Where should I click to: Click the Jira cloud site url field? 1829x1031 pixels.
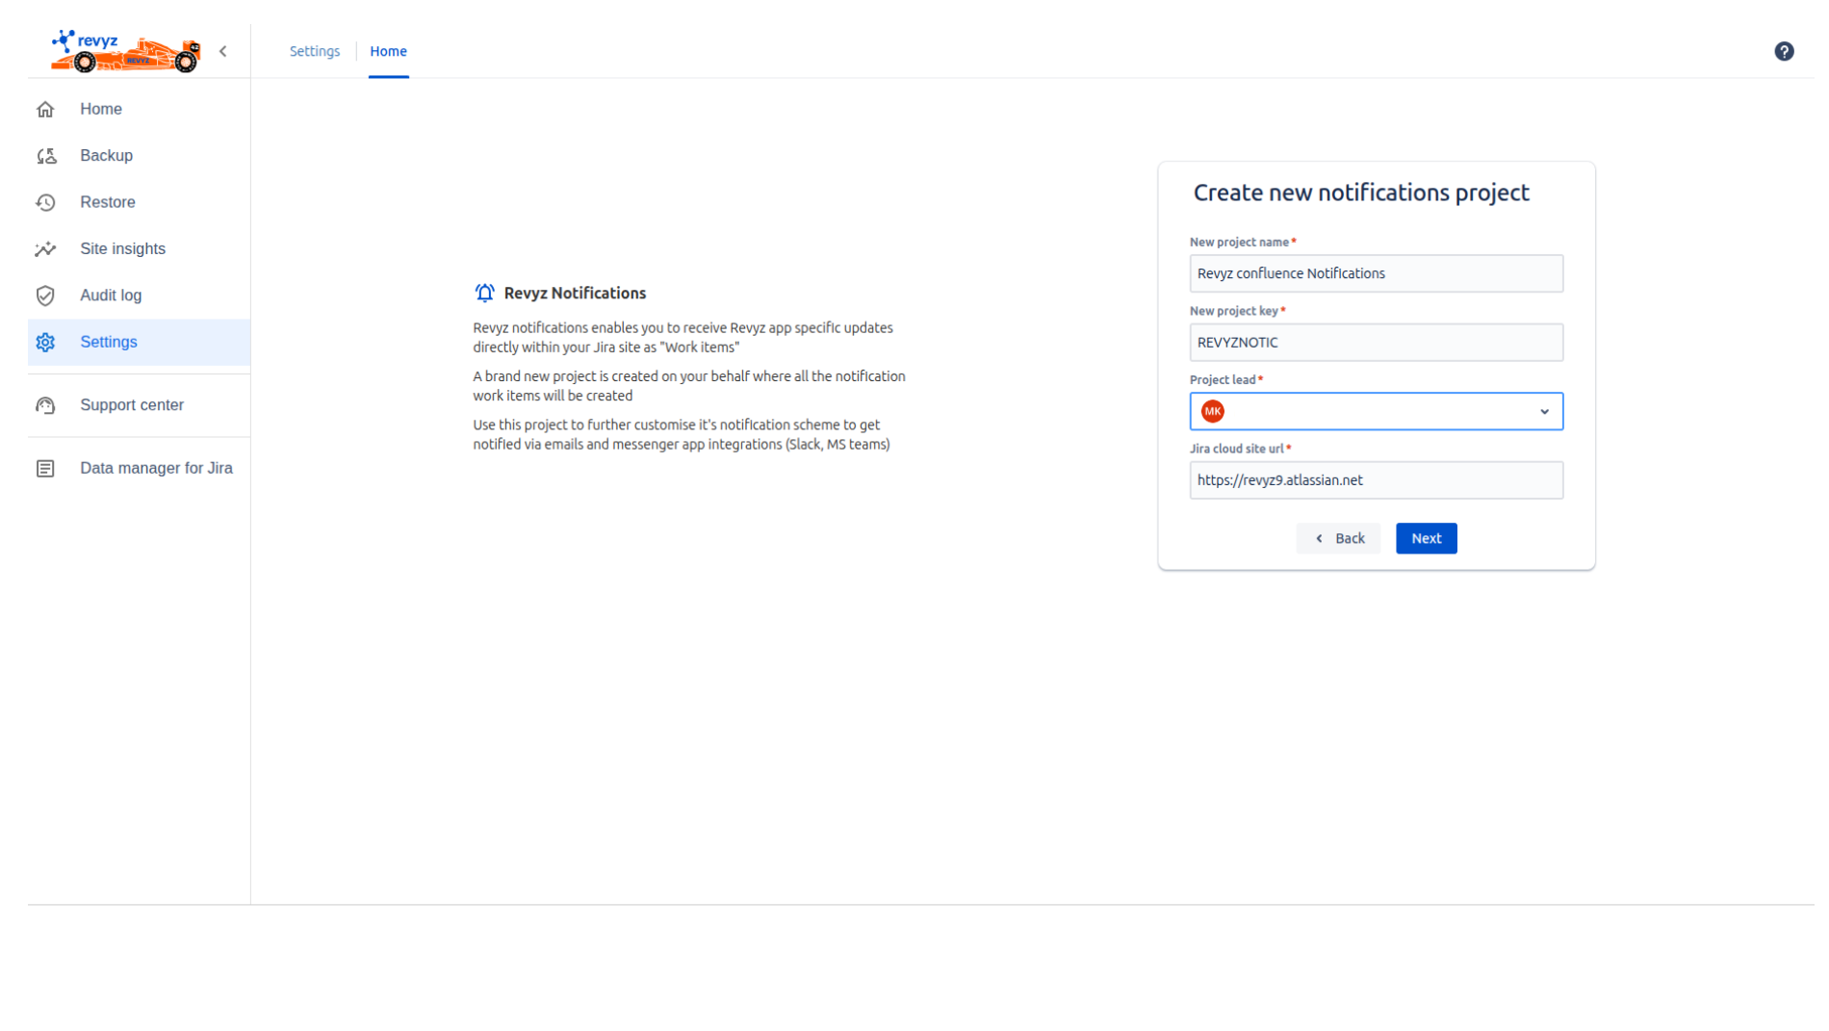(x=1376, y=480)
